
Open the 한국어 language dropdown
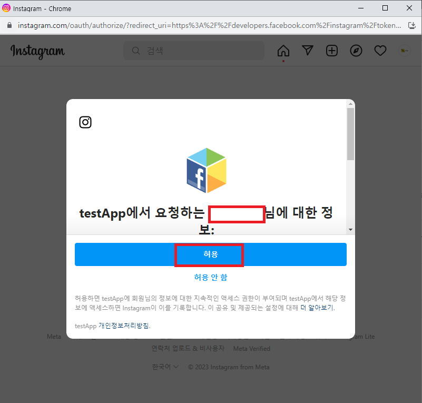click(165, 367)
